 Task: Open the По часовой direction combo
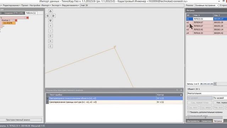(x=220, y=98)
